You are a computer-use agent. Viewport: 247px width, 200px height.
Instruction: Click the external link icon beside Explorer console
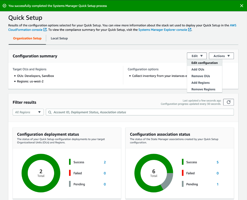190,30
